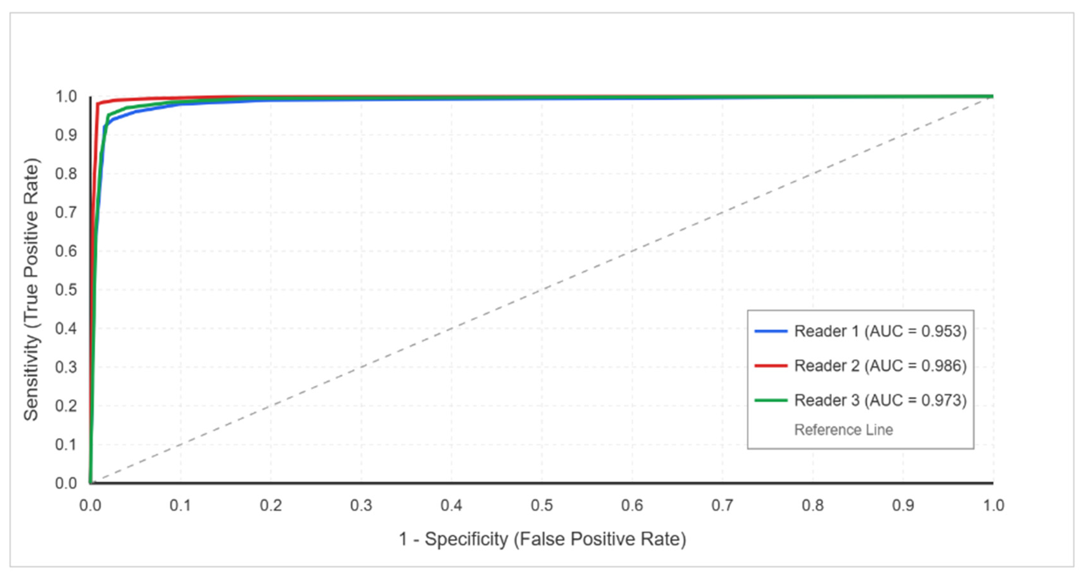Click the 0.8 label on the x-axis
1086x579 pixels.
813,505
